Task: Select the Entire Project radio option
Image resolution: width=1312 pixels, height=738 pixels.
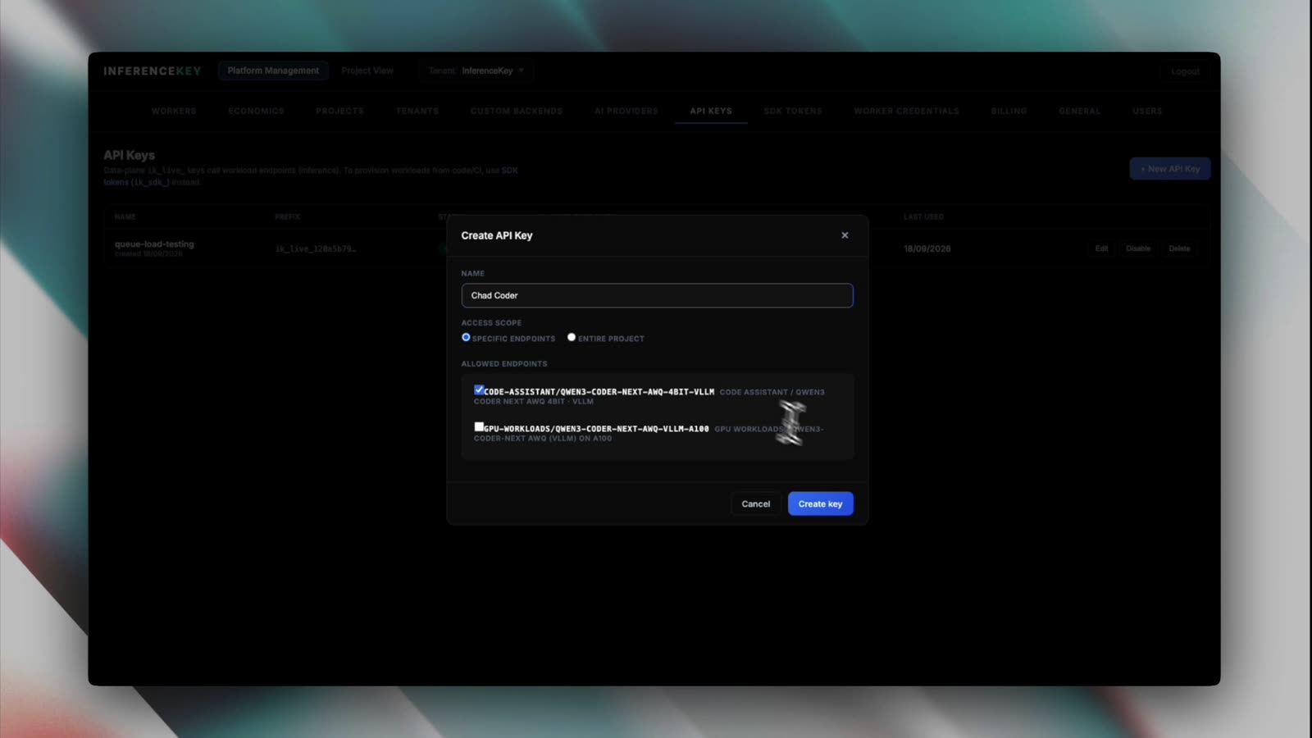Action: (x=572, y=338)
